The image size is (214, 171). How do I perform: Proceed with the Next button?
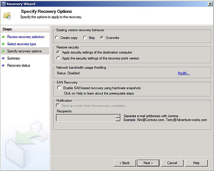(148, 163)
